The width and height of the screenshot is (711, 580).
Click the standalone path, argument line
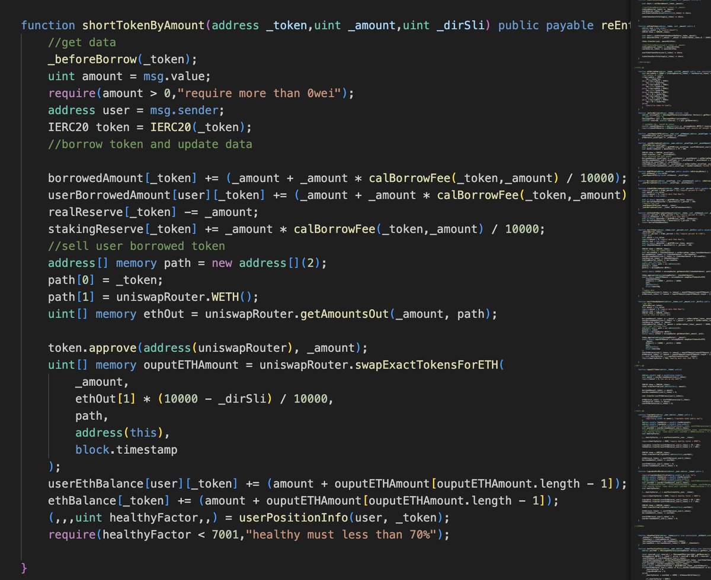(92, 415)
